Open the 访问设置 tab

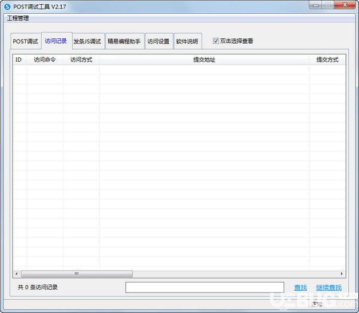(x=159, y=41)
